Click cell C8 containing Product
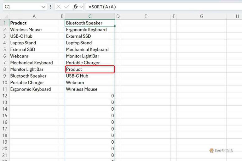 pyautogui.click(x=90, y=69)
